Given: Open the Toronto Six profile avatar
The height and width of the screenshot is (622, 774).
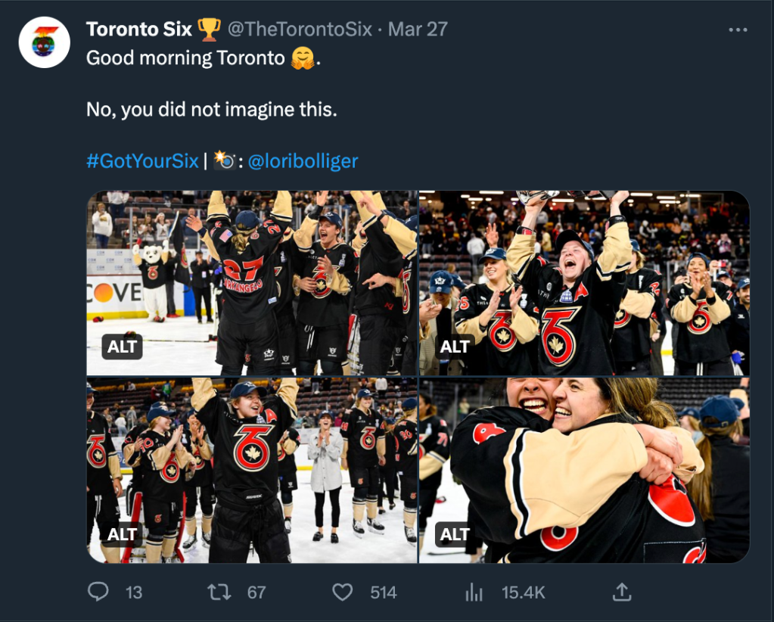Looking at the screenshot, I should tap(45, 42).
